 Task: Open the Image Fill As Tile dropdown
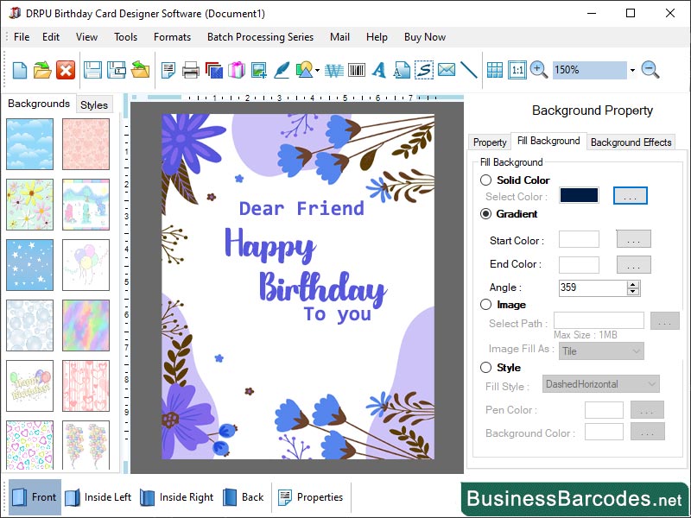601,351
